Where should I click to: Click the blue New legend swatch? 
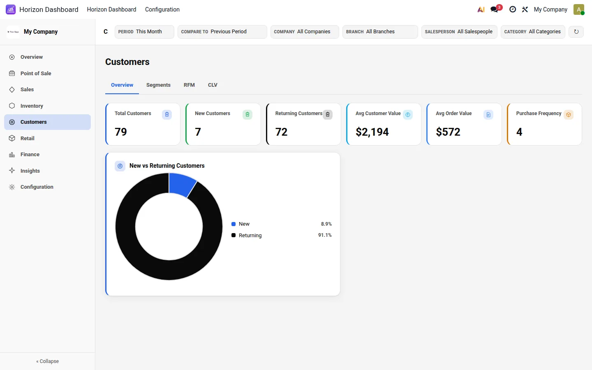point(234,224)
